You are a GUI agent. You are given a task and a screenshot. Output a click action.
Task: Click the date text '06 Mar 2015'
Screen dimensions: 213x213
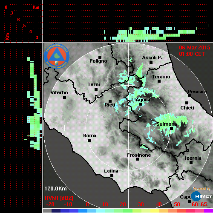click(x=195, y=48)
